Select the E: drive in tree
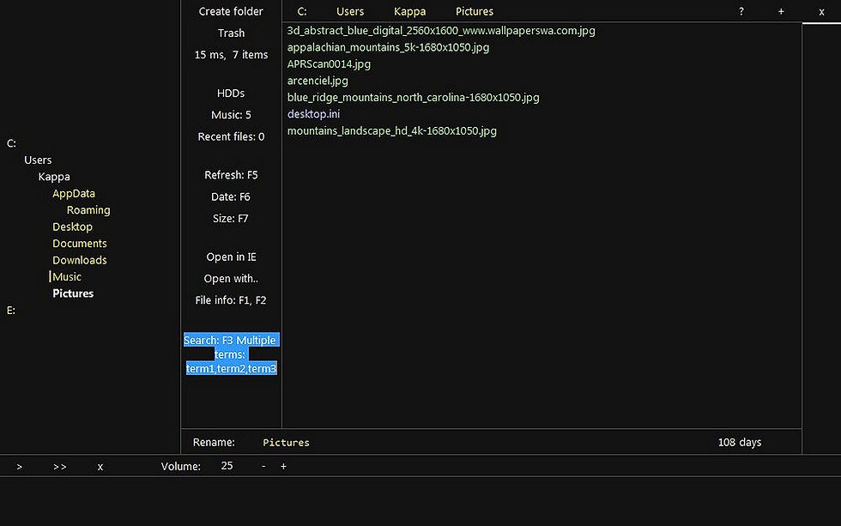The width and height of the screenshot is (841, 526). click(x=11, y=311)
